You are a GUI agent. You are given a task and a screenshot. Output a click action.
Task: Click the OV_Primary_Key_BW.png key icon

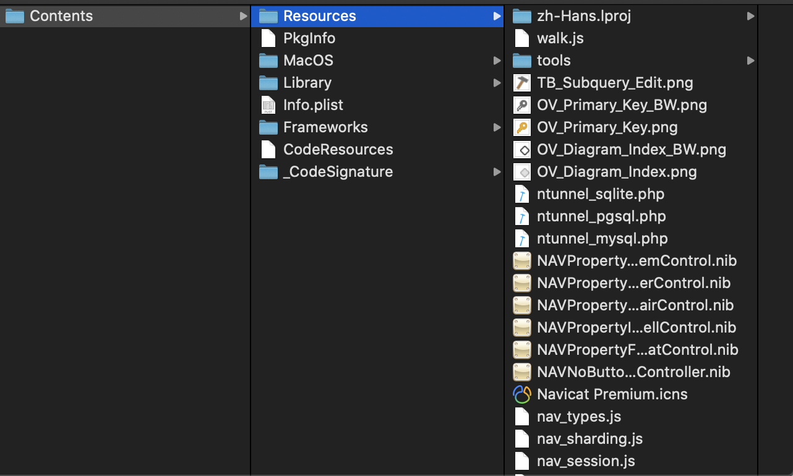click(x=523, y=105)
